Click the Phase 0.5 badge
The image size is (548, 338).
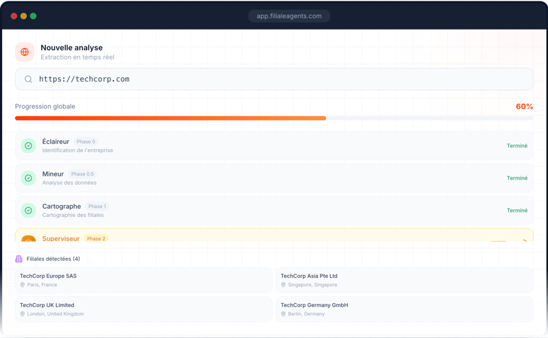[x=82, y=174]
